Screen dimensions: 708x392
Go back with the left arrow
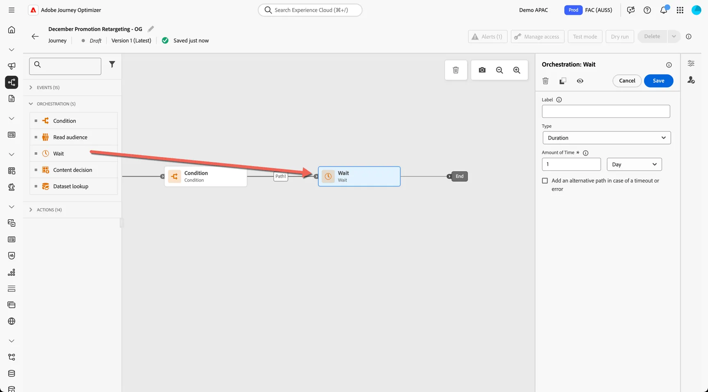click(35, 36)
